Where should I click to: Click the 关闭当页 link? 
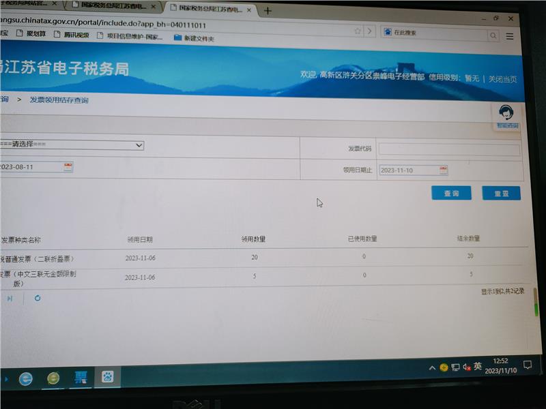503,79
